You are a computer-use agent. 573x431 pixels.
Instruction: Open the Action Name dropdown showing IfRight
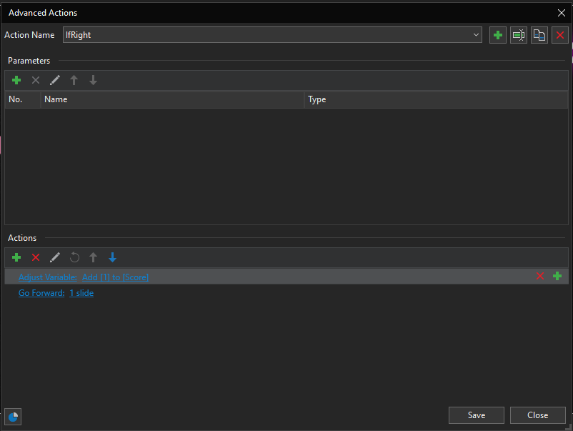coord(272,35)
